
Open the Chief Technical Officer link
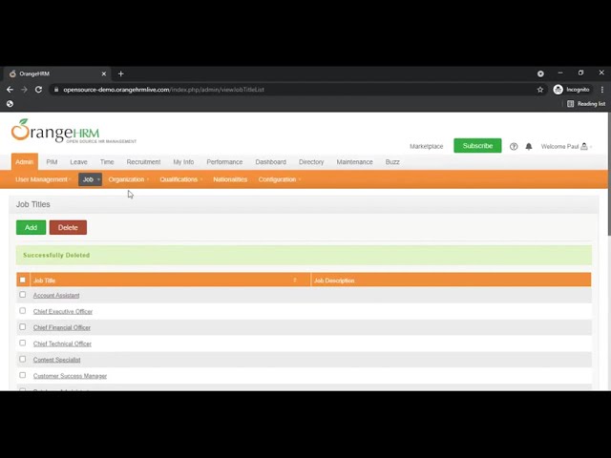pyautogui.click(x=62, y=343)
